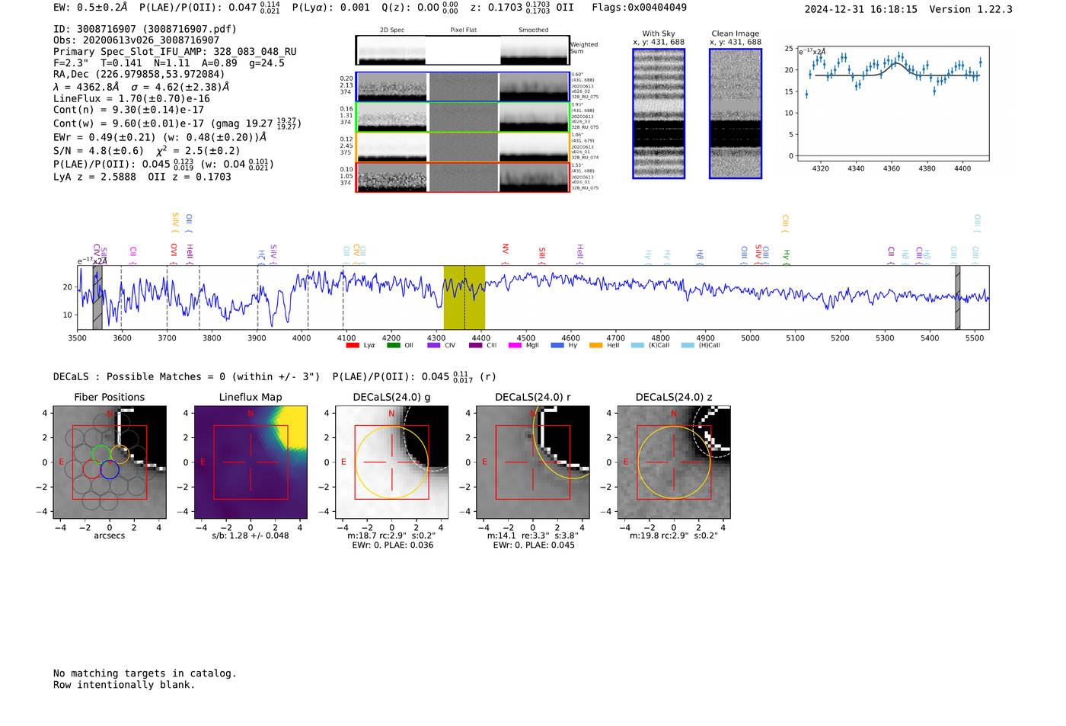Screen dimensions: 1066x726
Task: Click the Cont(w) = 9.60 line
Action: point(177,123)
